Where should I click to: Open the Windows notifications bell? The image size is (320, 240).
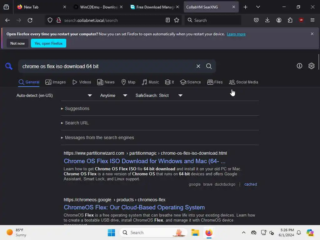(299, 232)
